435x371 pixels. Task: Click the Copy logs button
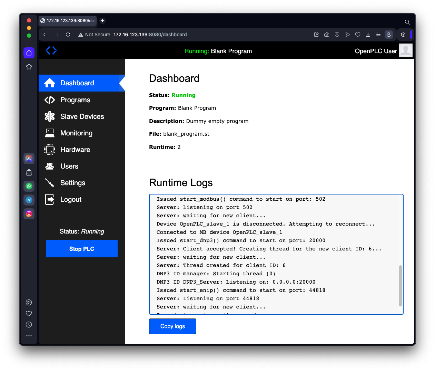(172, 326)
